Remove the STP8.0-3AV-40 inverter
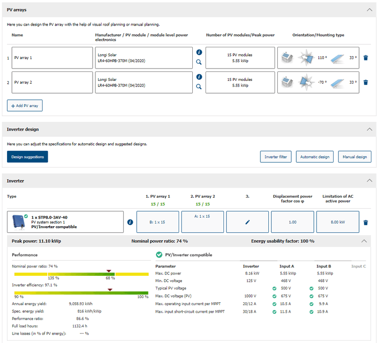The image size is (378, 343). tap(365, 222)
